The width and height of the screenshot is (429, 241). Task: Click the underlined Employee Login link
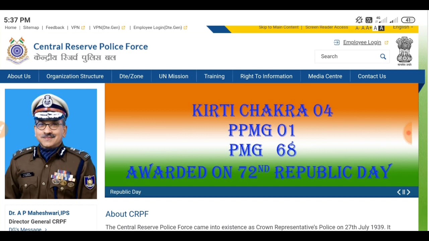coord(362,43)
